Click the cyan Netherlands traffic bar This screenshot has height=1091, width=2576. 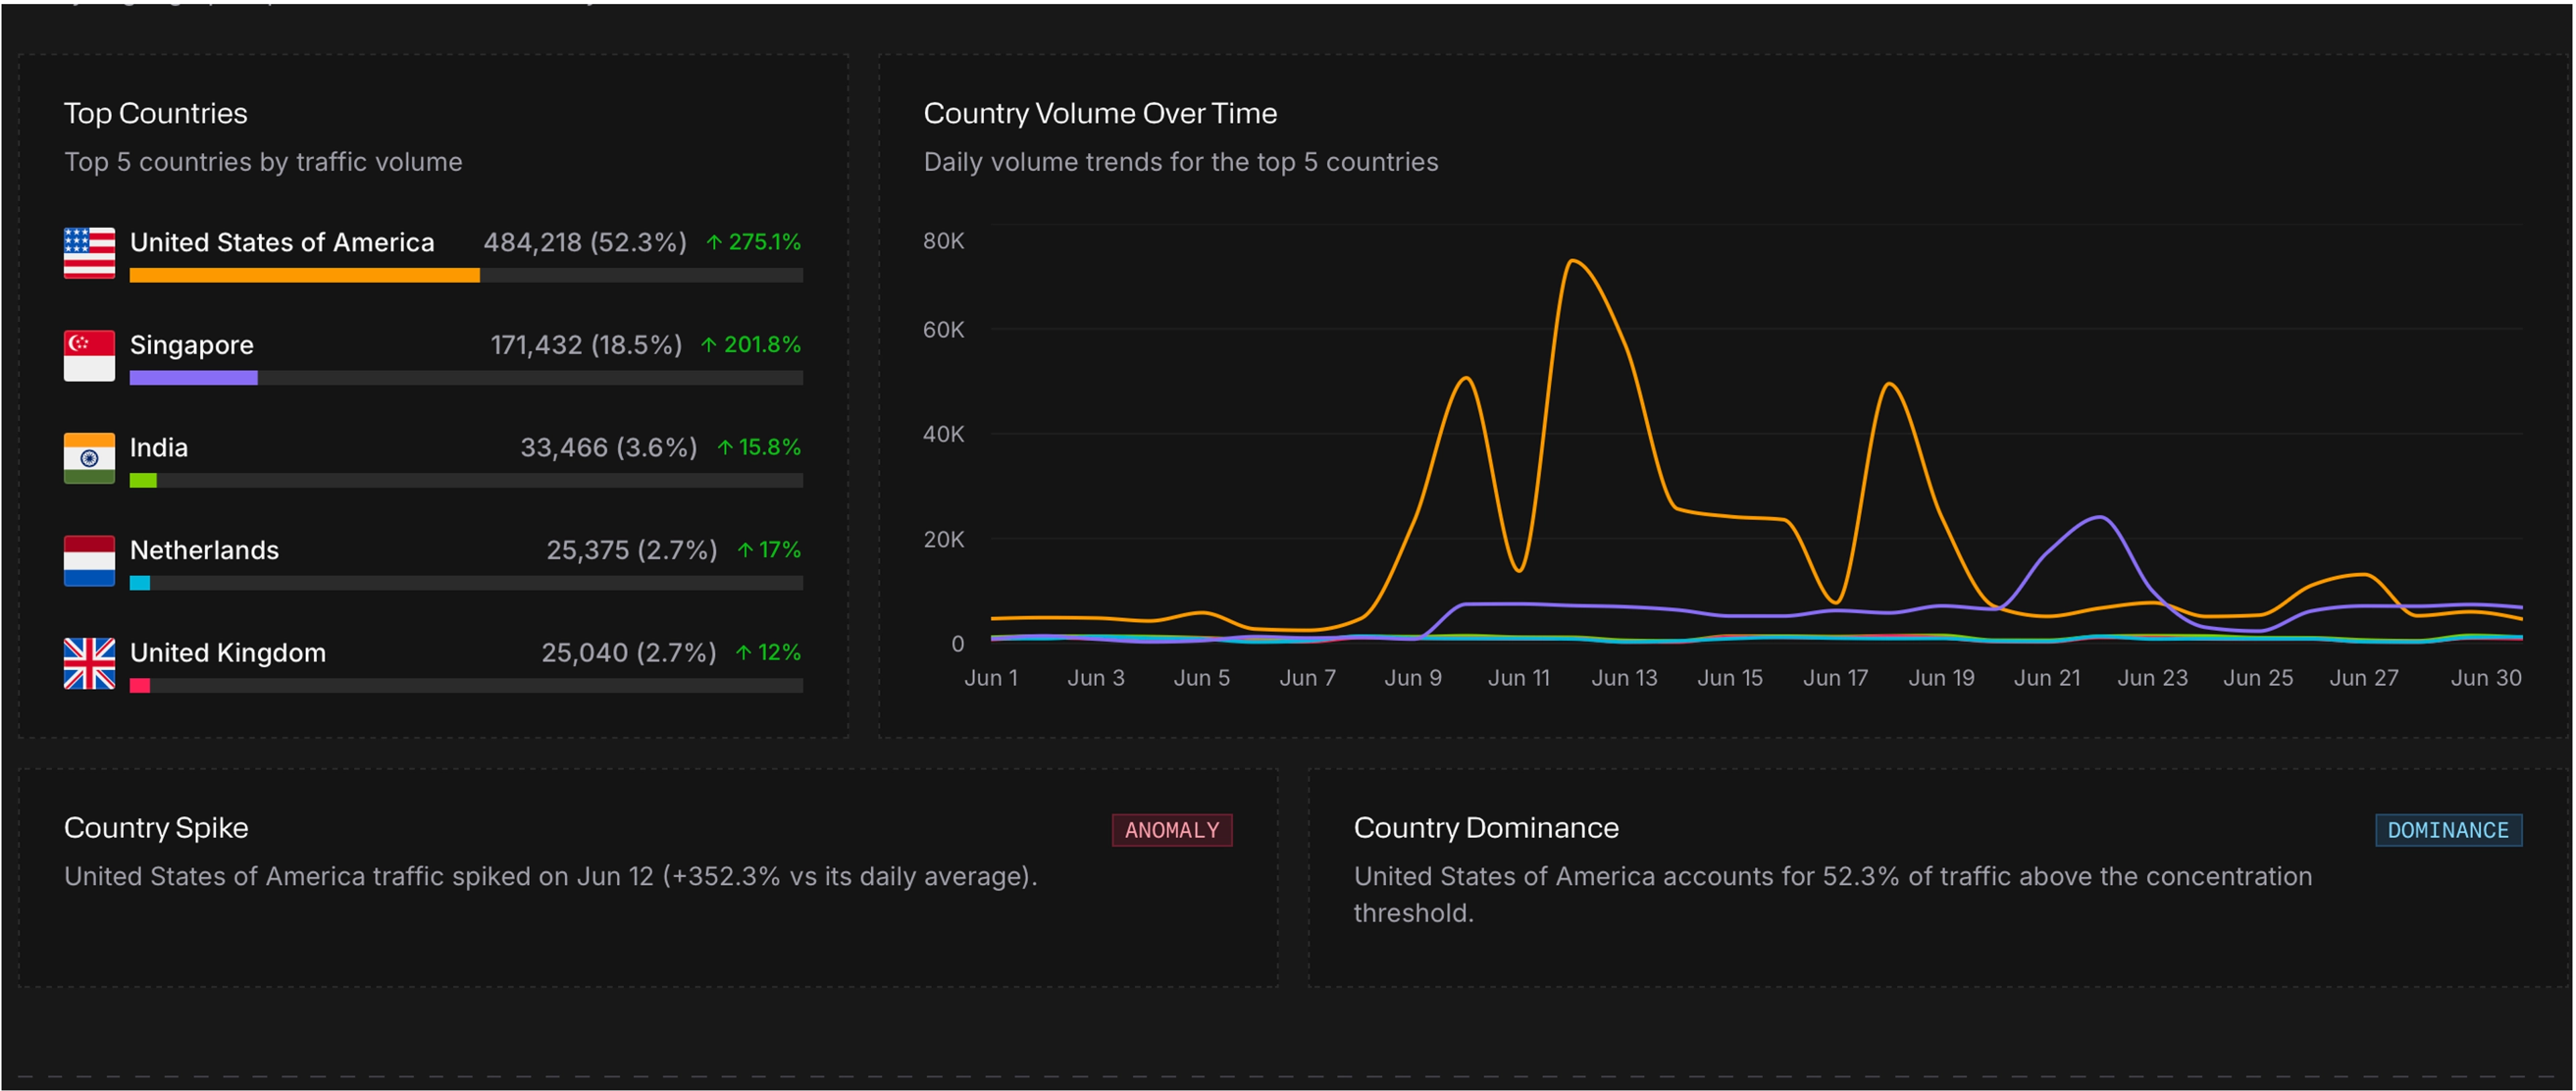point(140,584)
